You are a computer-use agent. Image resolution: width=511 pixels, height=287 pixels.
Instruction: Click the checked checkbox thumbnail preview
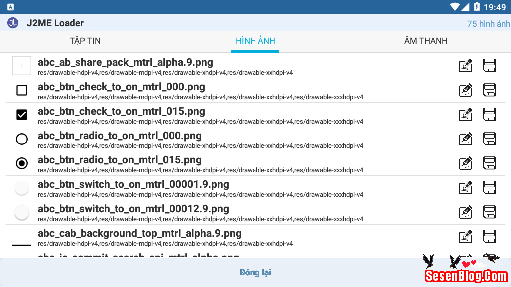(x=22, y=115)
